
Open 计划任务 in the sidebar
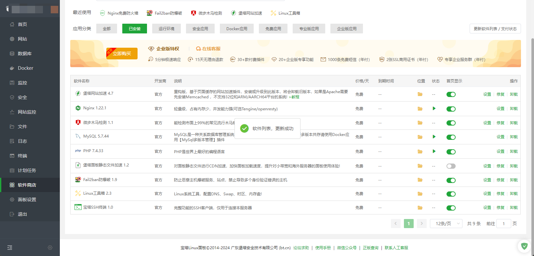pos(30,170)
